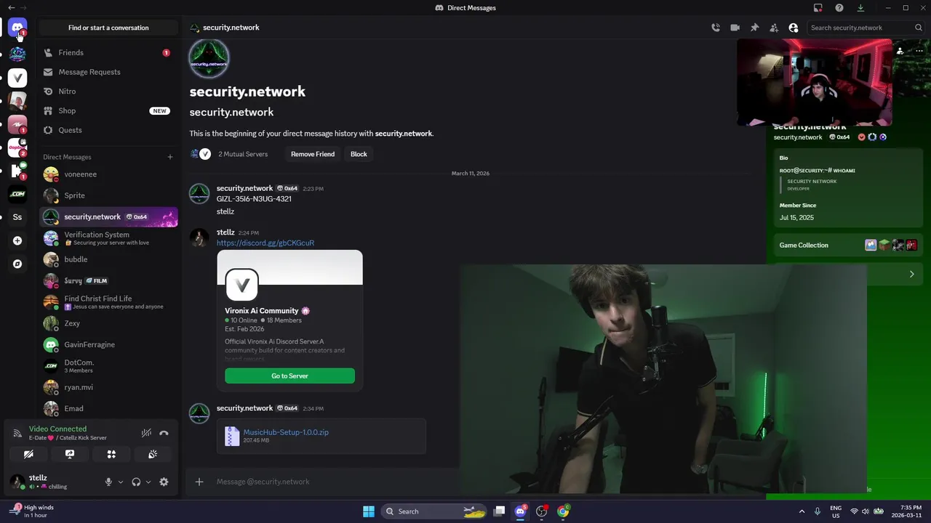Open User Settings gear

pyautogui.click(x=164, y=482)
